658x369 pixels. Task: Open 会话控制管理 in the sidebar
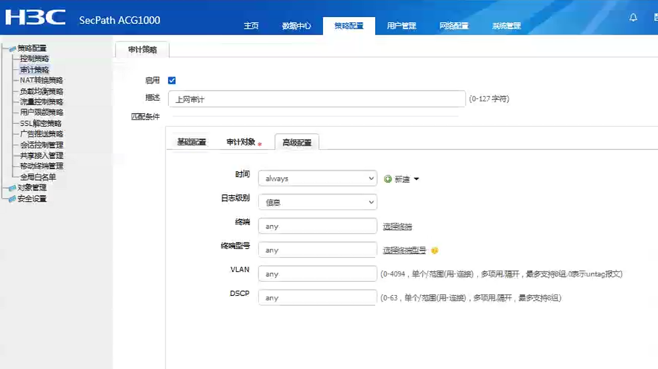[41, 145]
